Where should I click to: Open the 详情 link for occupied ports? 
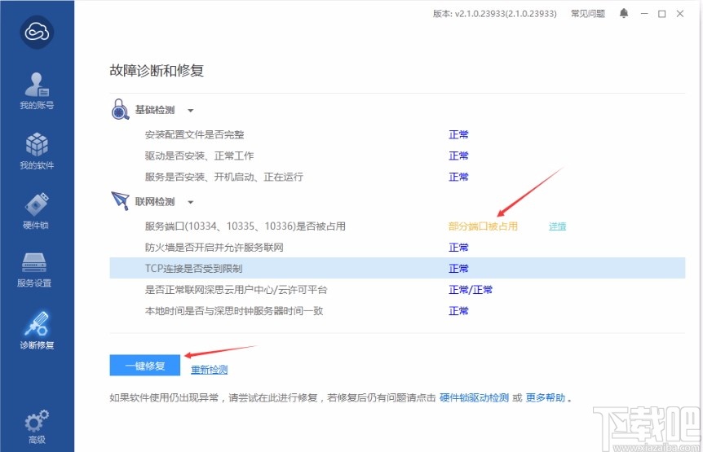point(557,226)
